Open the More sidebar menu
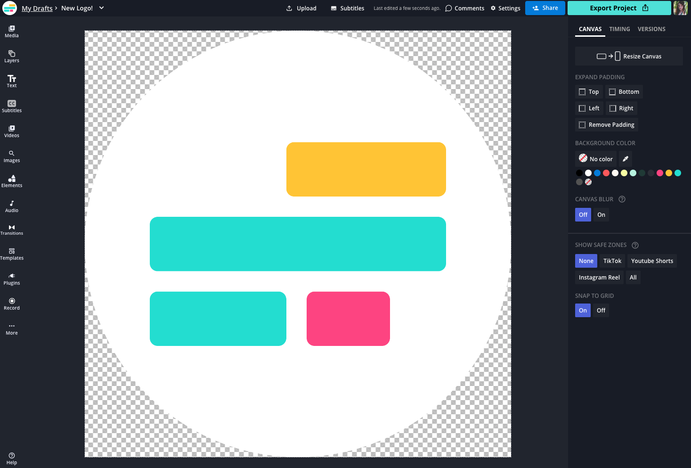 pos(11,328)
